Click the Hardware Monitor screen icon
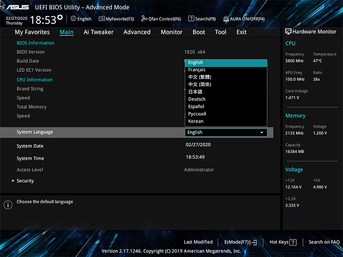This screenshot has width=343, height=257. point(288,32)
